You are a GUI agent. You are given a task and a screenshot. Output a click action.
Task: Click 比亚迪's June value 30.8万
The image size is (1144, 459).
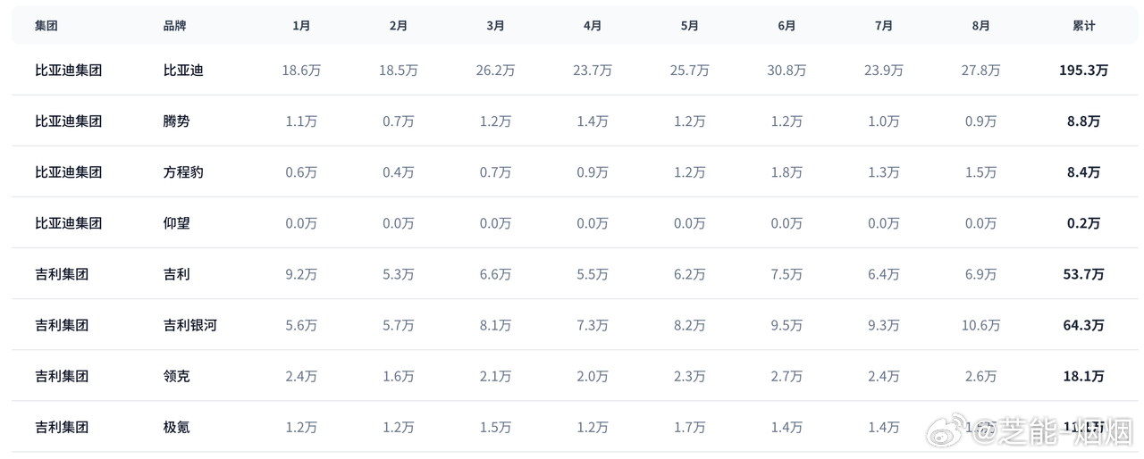click(x=786, y=70)
